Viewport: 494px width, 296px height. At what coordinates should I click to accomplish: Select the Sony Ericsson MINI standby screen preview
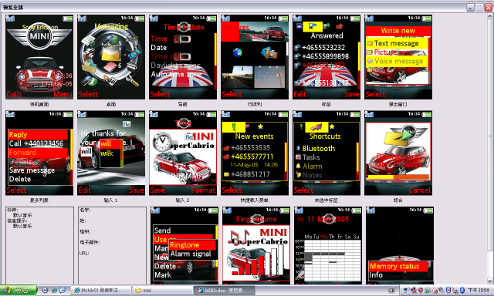[x=39, y=57]
